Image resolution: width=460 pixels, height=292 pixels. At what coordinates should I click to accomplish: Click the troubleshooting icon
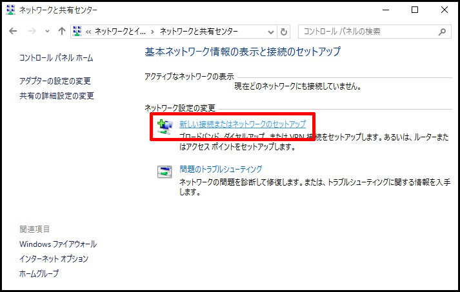click(165, 172)
